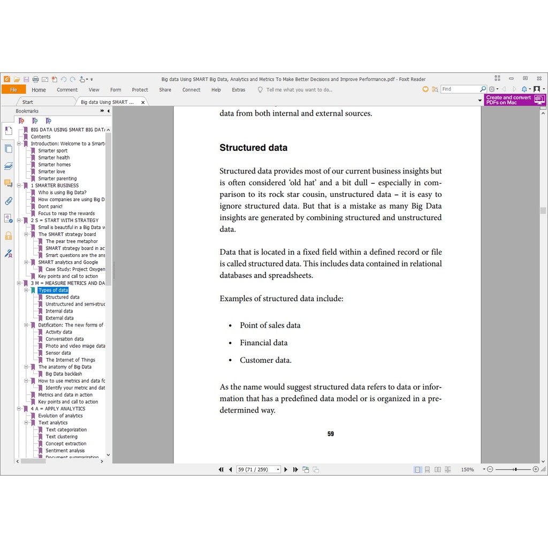Switch to the Start tab
548x548 pixels.
[x=28, y=102]
